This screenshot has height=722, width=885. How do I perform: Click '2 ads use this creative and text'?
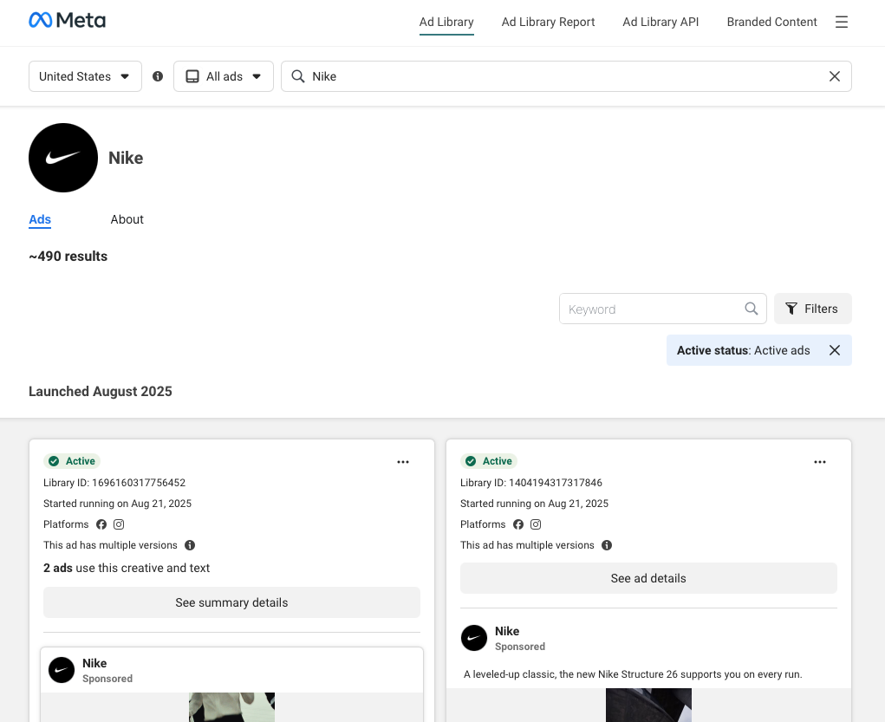click(x=127, y=568)
